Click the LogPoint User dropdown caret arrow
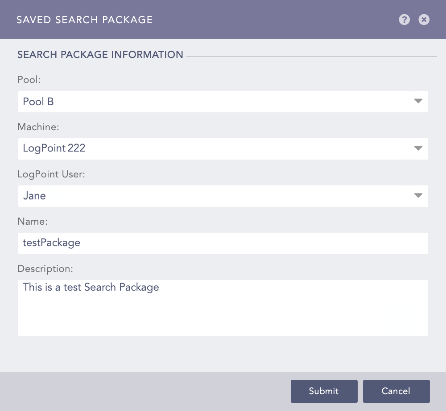Screen dimensions: 446x411 [418, 196]
